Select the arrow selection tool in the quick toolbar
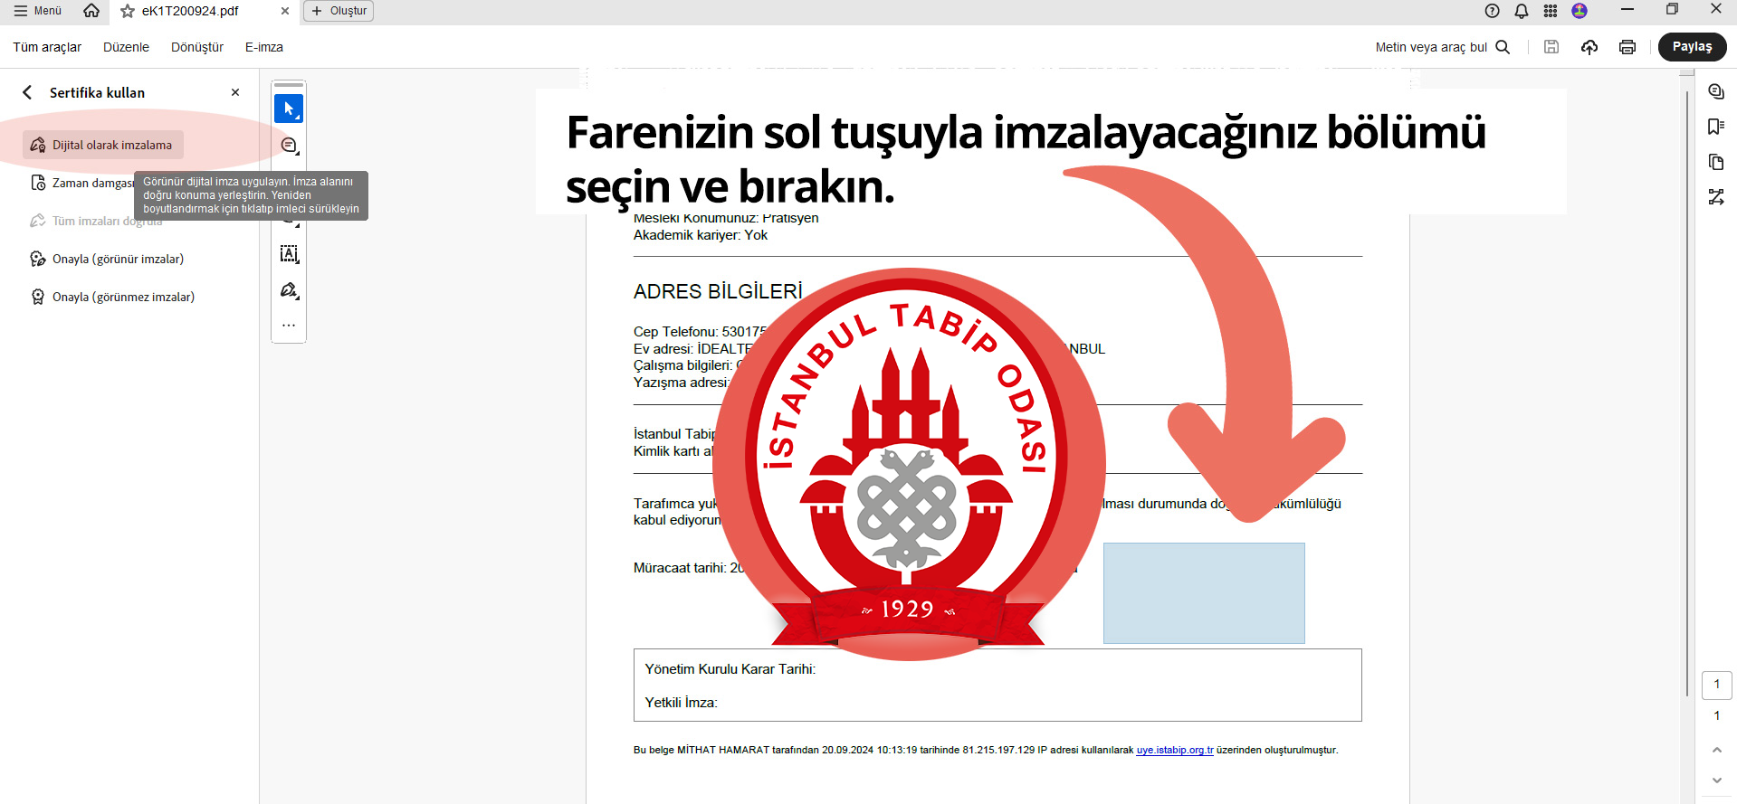1737x804 pixels. click(x=289, y=109)
